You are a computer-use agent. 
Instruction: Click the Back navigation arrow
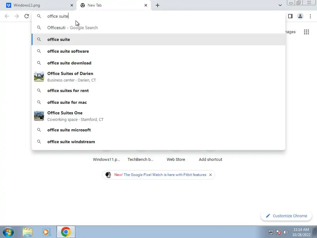click(7, 16)
